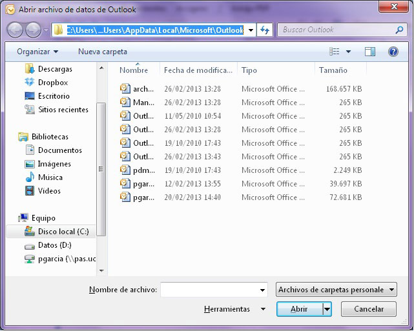The height and width of the screenshot is (331, 414).
Task: Open Escritorio in the navigation pane
Action: coord(54,96)
